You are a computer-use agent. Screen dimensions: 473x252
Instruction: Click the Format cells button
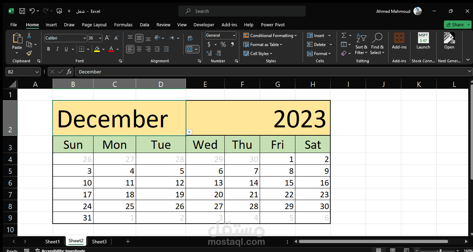[x=319, y=53]
